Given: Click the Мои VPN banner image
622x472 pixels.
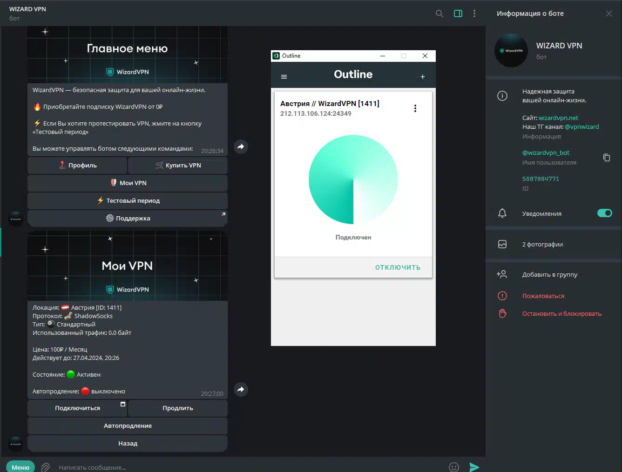Looking at the screenshot, I should 128,266.
